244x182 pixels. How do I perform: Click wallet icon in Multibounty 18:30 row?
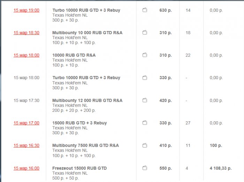[x=145, y=33]
